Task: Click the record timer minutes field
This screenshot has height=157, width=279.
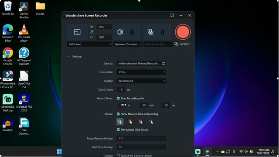Action: click(143, 105)
